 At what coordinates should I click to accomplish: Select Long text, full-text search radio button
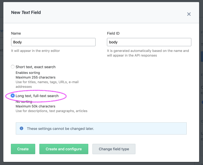pyautogui.click(x=13, y=96)
